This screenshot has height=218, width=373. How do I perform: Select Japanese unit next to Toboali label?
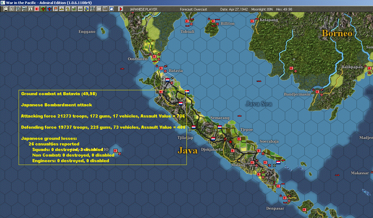(187, 21)
